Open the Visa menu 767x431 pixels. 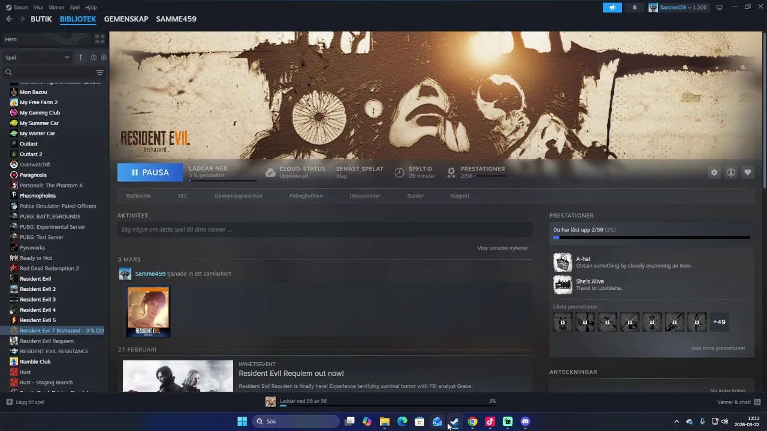tap(38, 7)
